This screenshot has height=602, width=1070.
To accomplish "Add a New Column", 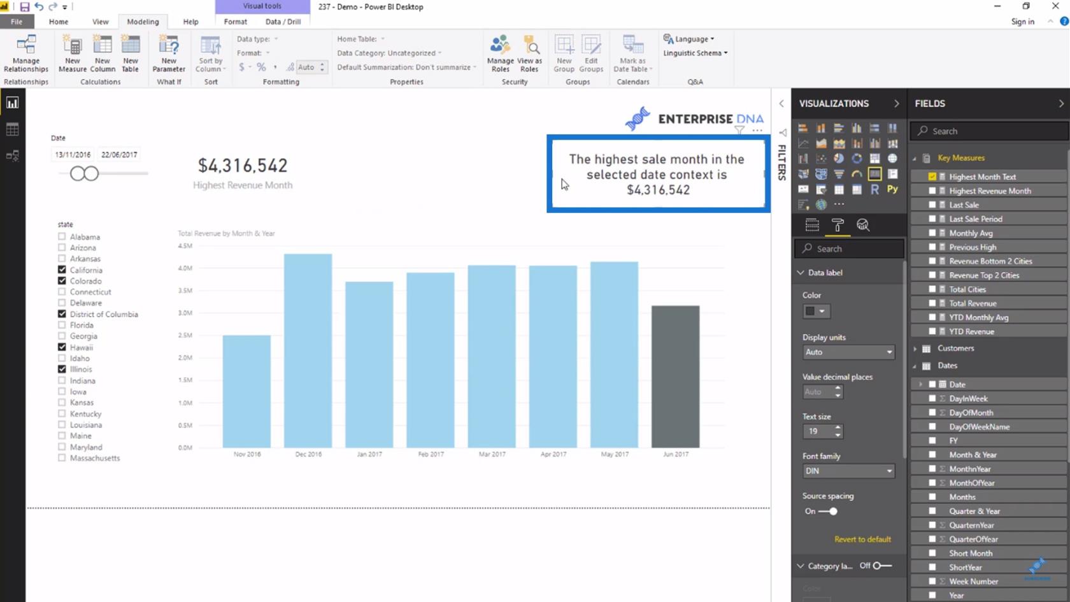I will (x=103, y=54).
